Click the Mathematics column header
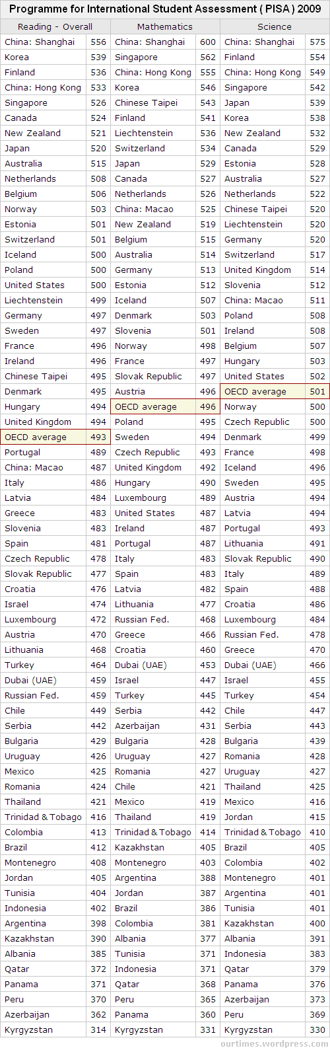The image size is (330, 1048). (x=165, y=26)
